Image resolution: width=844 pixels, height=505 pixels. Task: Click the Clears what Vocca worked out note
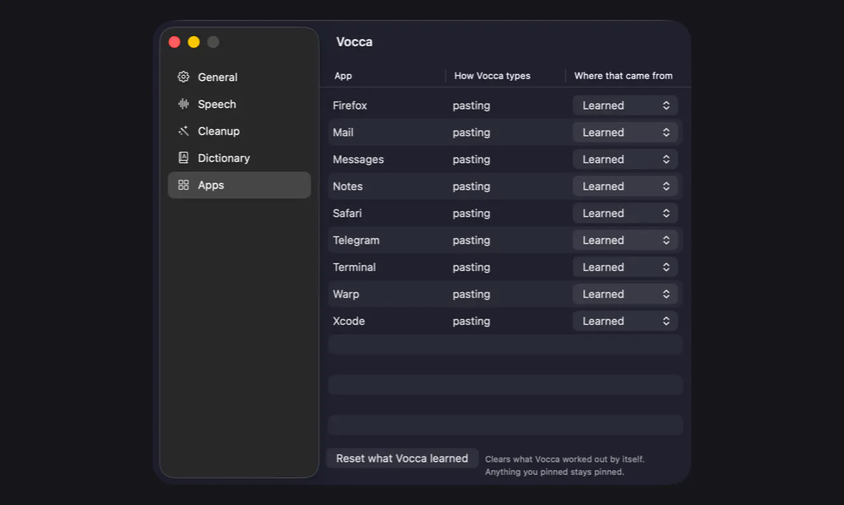tap(565, 465)
